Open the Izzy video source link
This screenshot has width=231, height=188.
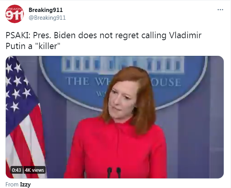pos(25,185)
